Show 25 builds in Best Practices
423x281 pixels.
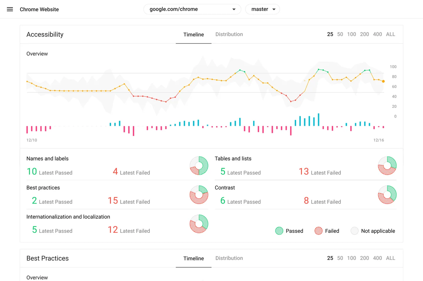330,258
